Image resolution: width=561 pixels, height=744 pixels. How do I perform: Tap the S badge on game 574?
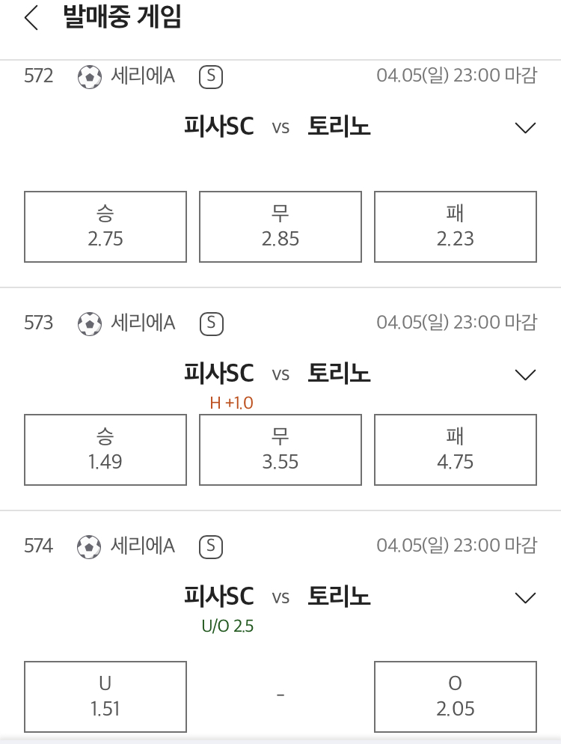point(211,546)
